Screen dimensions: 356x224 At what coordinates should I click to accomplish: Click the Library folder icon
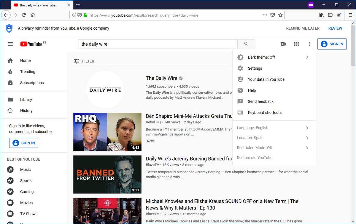pos(10,100)
